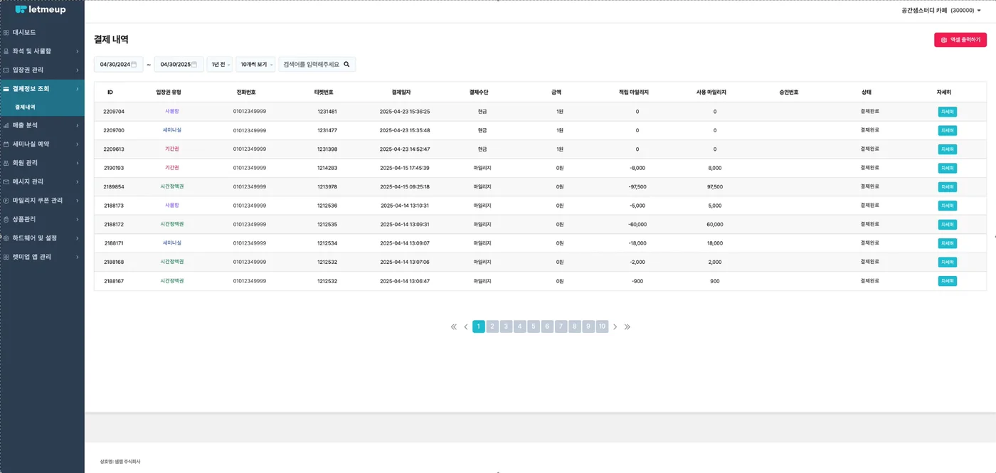
Task: Expand the 공간샘스터디 카페 account dropdown
Action: pos(941,11)
